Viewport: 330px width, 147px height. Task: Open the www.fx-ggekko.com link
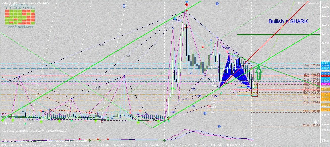point(20,26)
